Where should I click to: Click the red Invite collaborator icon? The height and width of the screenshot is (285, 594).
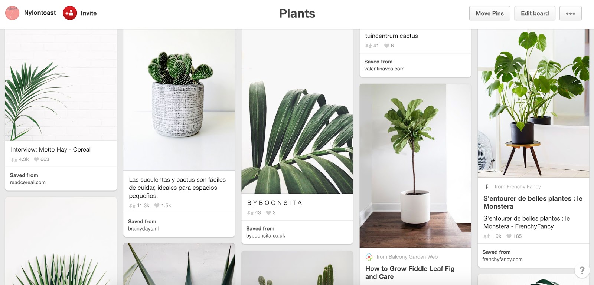(70, 13)
